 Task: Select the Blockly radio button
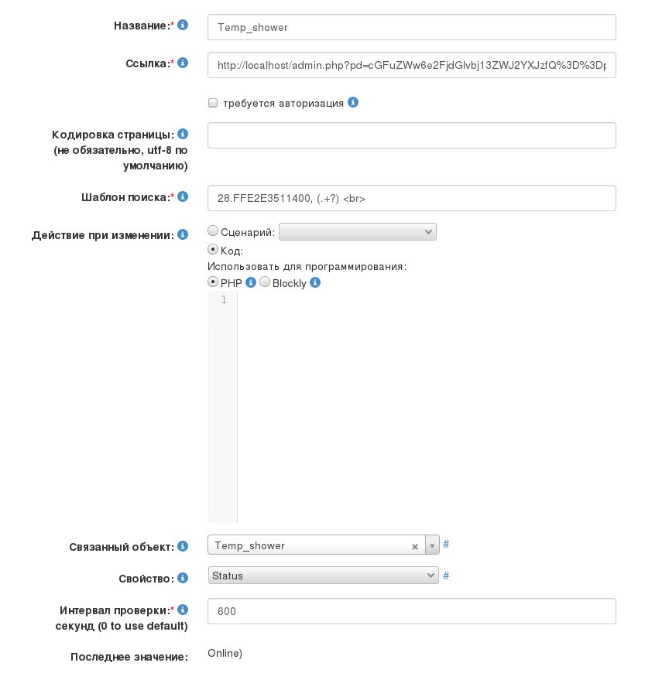(x=265, y=282)
